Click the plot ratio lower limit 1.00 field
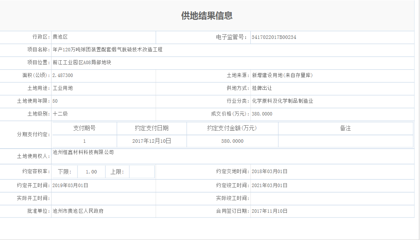 91,172
